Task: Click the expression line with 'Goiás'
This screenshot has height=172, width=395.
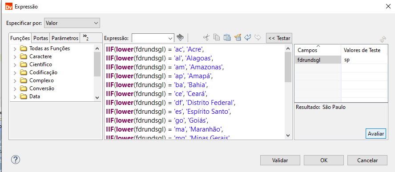Action: coord(157,120)
